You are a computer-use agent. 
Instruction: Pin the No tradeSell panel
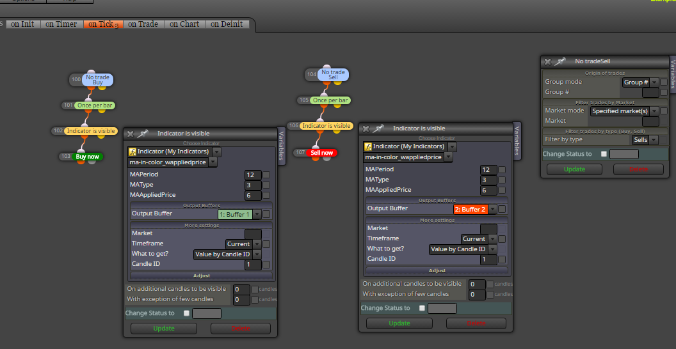pos(559,61)
